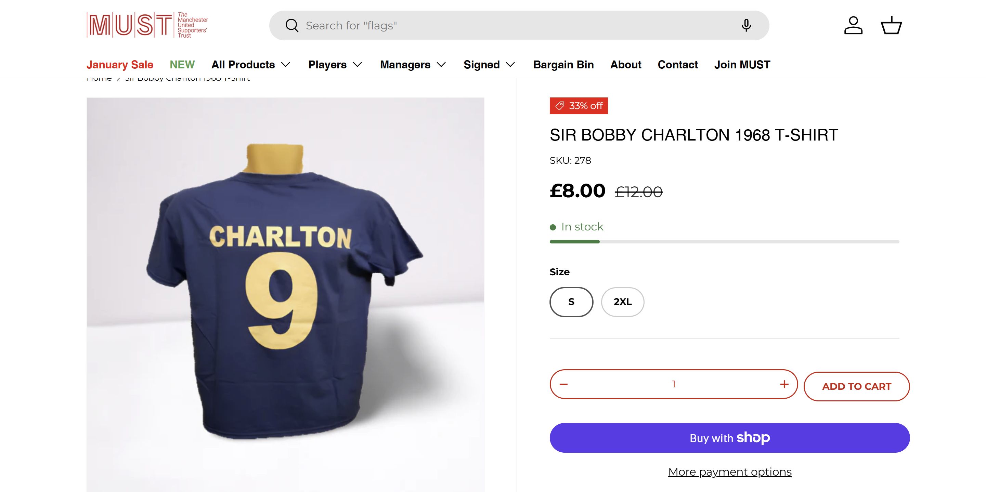Screen dimensions: 986x492
Task: Click Add to Cart button
Action: (856, 386)
